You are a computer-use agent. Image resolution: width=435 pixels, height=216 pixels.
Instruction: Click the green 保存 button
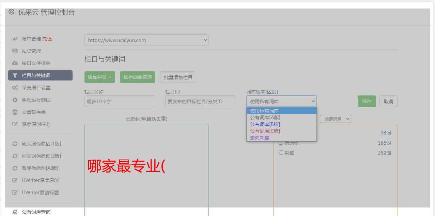[367, 101]
